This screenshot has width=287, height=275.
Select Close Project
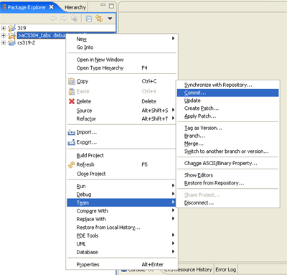point(122,174)
